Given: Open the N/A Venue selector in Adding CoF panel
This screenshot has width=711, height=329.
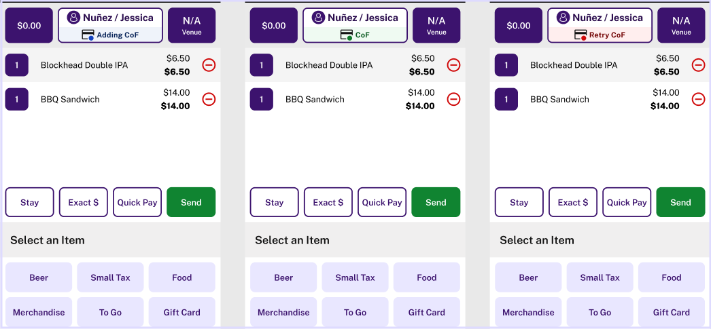Looking at the screenshot, I should point(192,25).
